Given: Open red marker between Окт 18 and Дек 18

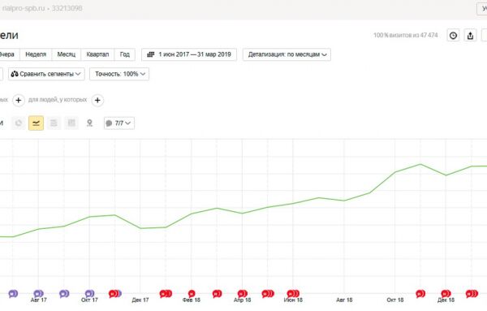Looking at the screenshot, I should click(x=420, y=293).
